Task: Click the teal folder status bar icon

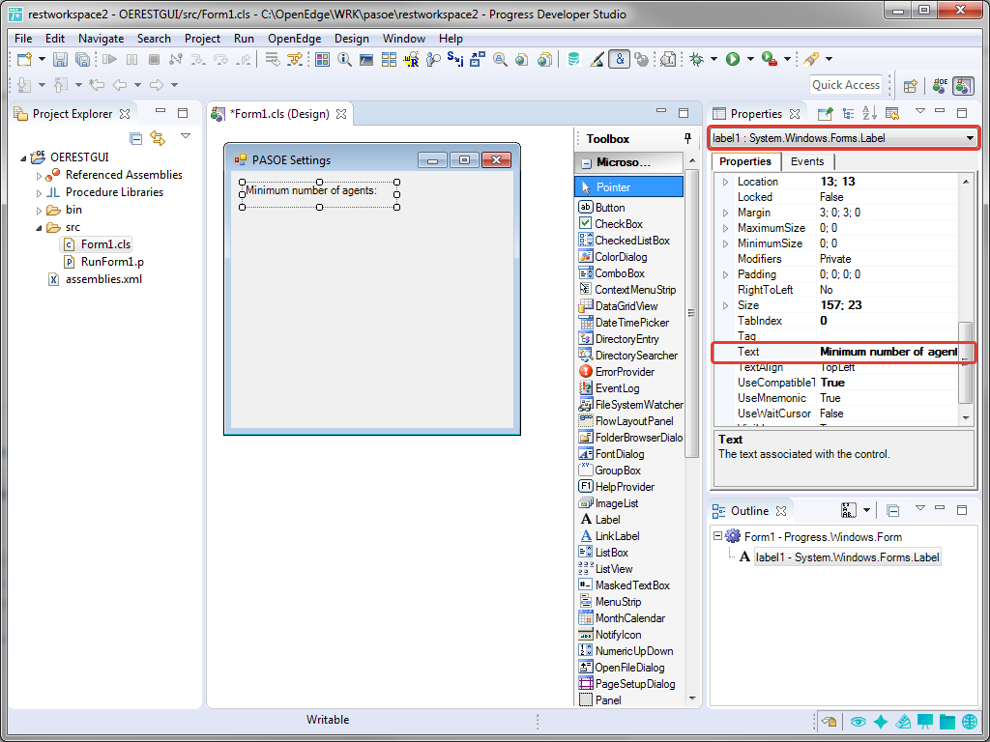Action: click(947, 723)
